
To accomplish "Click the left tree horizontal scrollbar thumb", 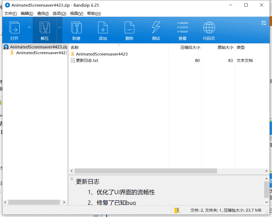I will click(x=34, y=202).
